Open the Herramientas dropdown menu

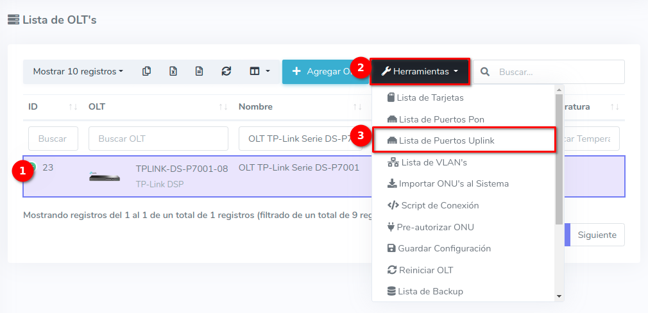click(420, 71)
